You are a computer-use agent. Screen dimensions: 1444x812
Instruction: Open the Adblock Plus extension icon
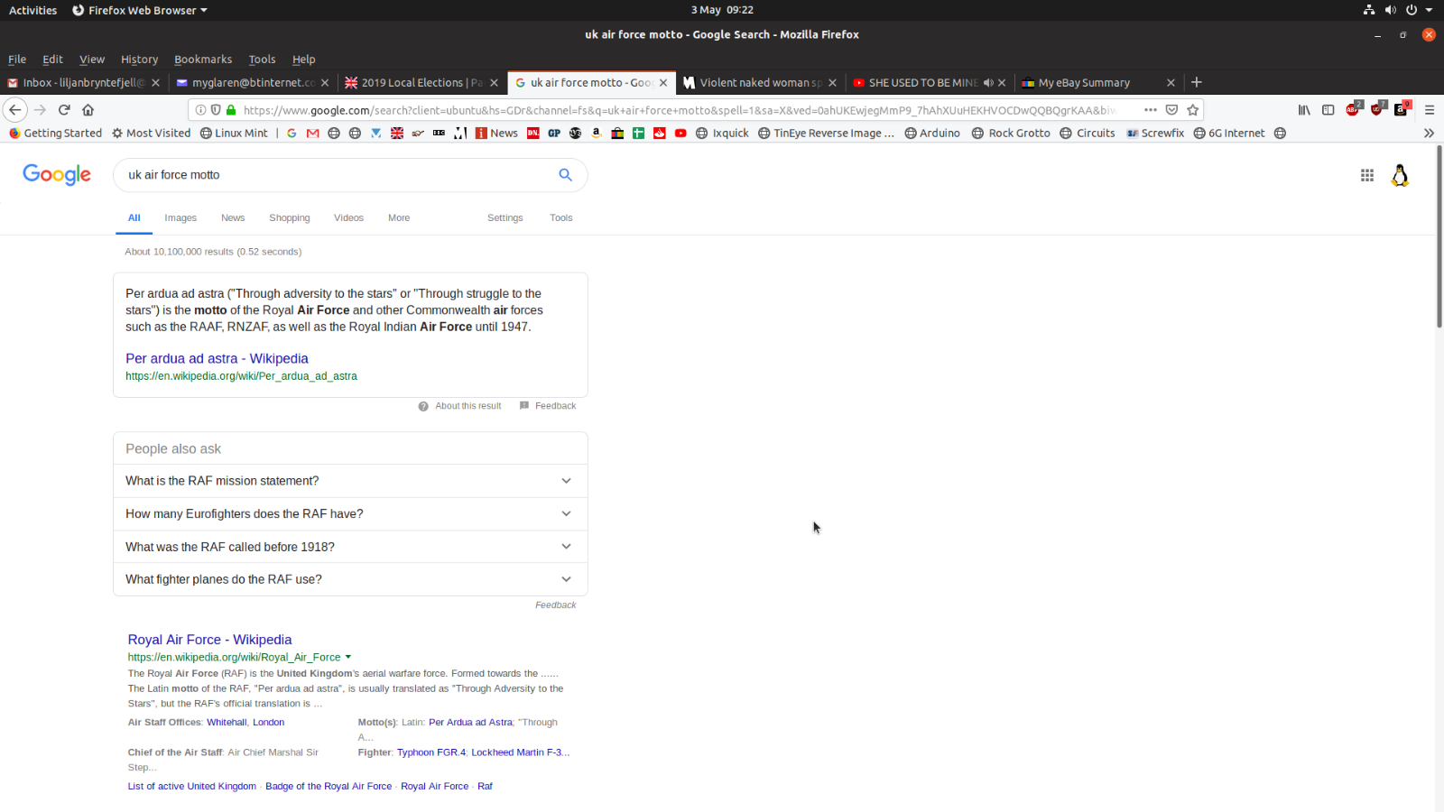(x=1353, y=109)
